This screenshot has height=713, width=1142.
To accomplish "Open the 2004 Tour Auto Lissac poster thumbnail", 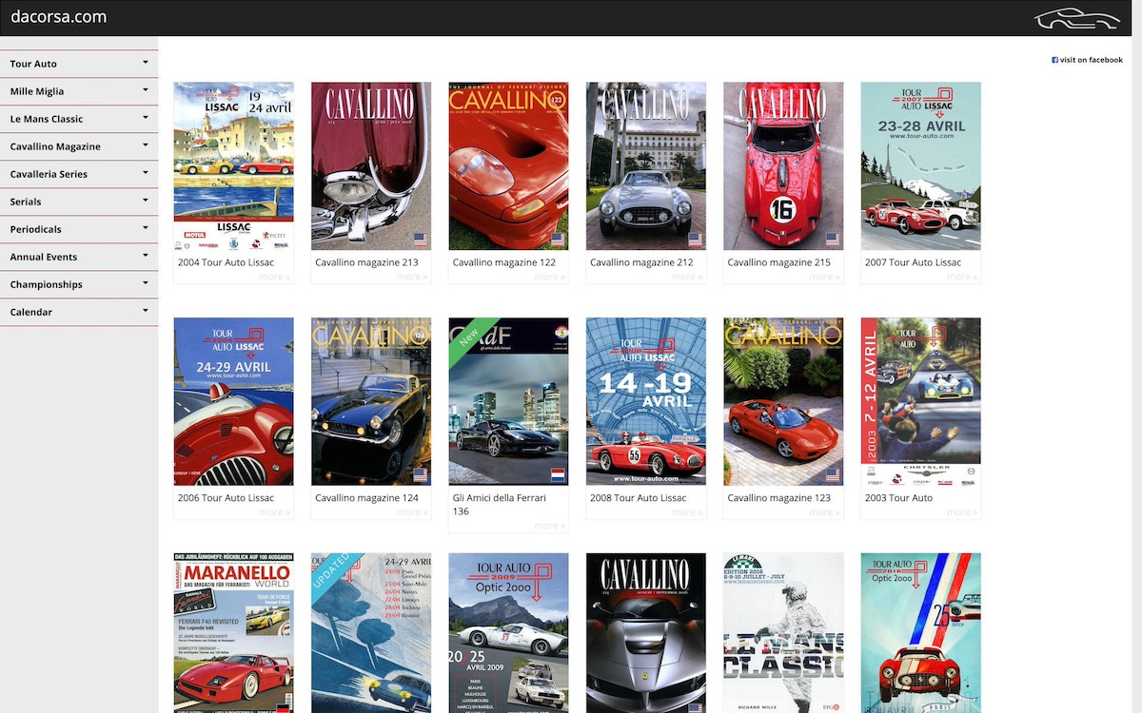I will 234,166.
